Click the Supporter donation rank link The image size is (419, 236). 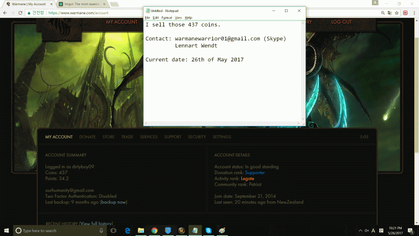[255, 173]
